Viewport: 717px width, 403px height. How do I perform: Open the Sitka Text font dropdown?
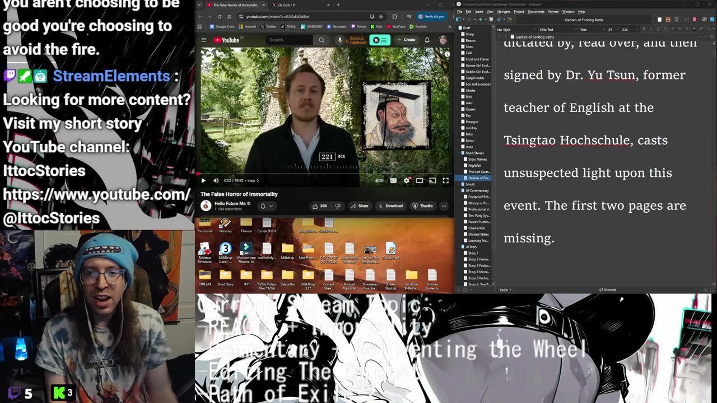click(558, 30)
